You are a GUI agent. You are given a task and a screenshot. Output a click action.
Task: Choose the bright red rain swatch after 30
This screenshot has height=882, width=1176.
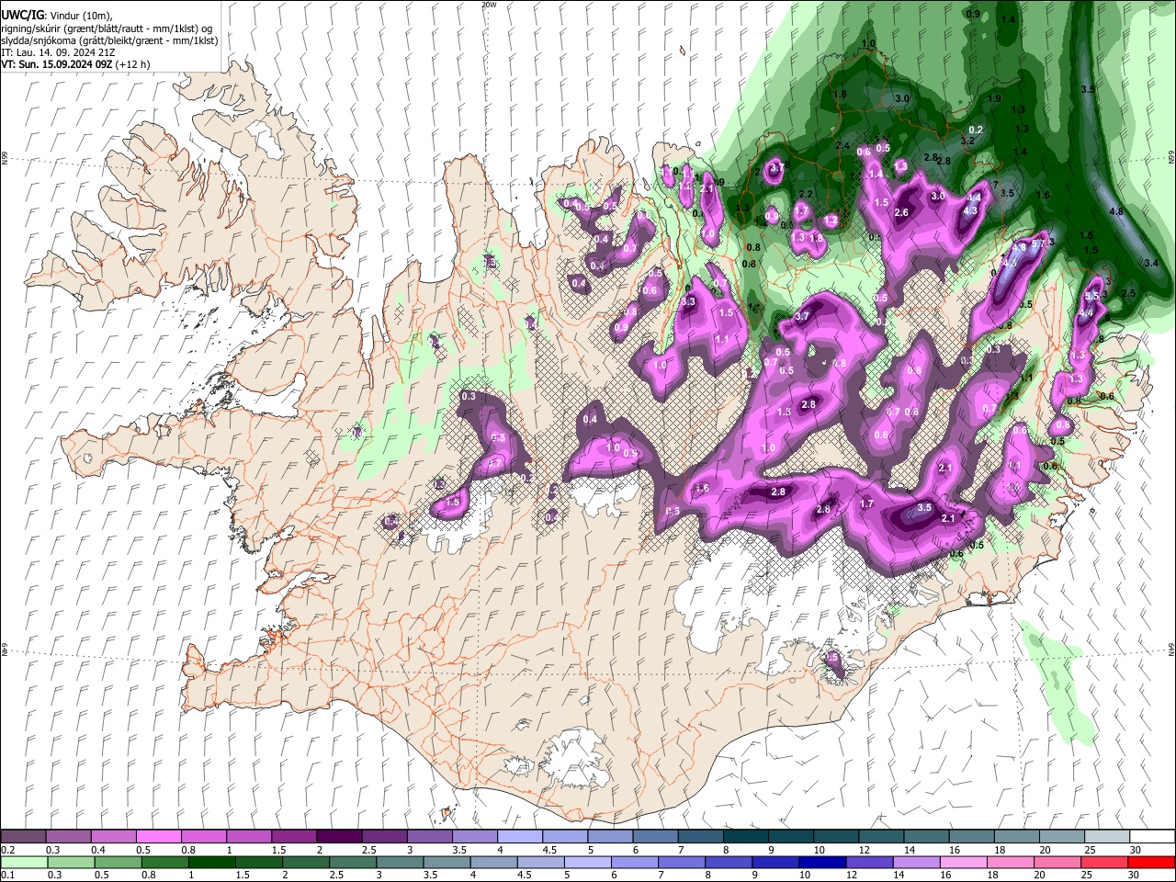(x=1152, y=862)
